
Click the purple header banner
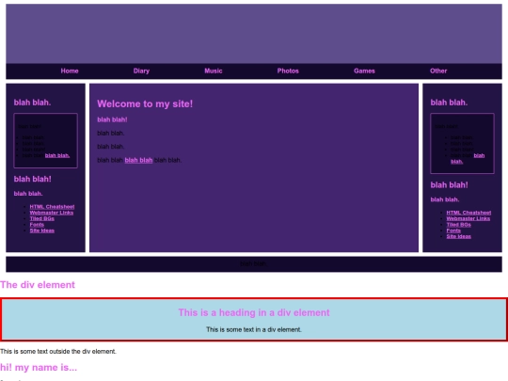254,34
